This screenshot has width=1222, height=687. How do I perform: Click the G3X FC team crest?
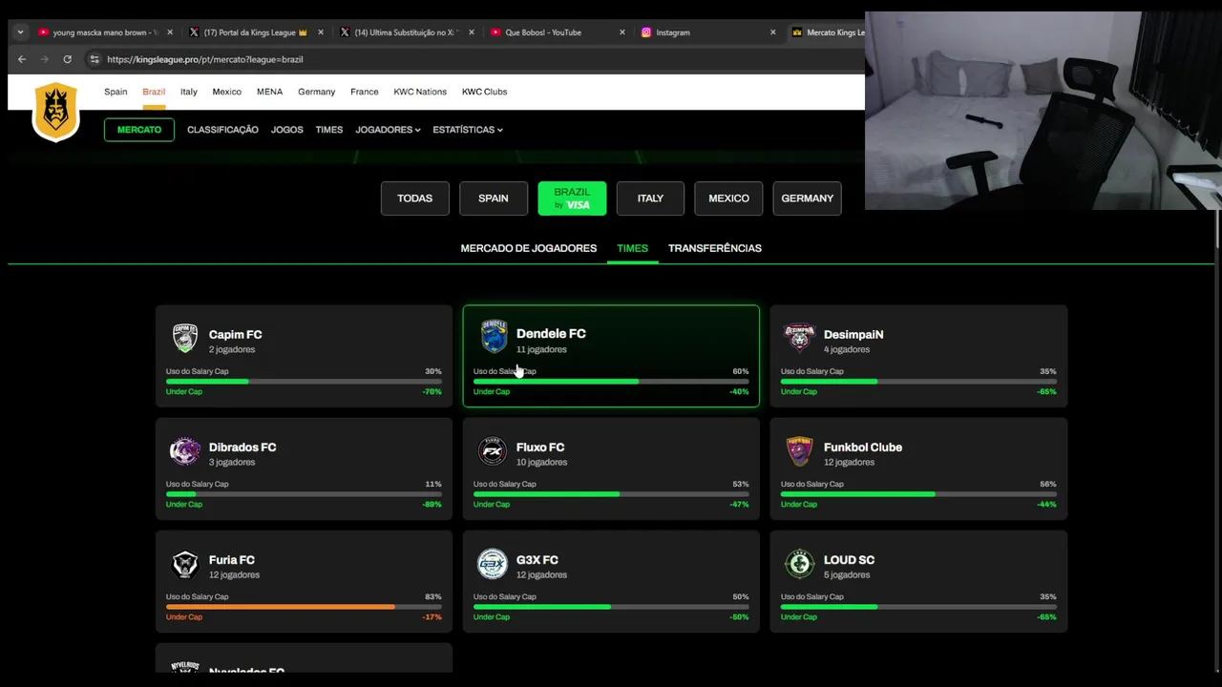tap(493, 564)
